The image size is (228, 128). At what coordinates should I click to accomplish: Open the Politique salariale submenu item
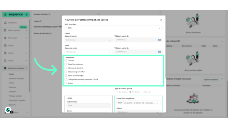(15, 96)
